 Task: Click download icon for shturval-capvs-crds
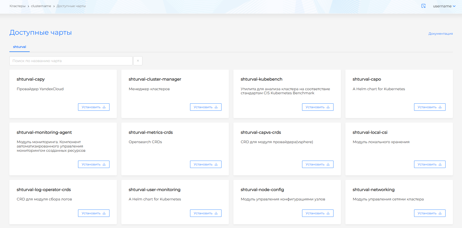pyautogui.click(x=328, y=164)
